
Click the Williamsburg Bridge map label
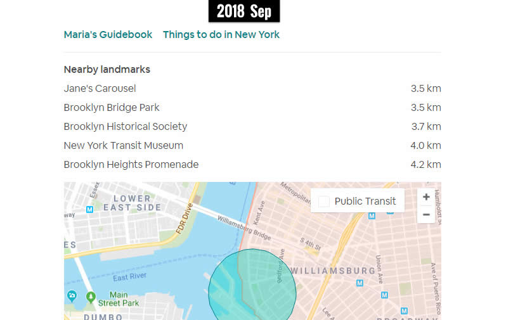[244, 228]
